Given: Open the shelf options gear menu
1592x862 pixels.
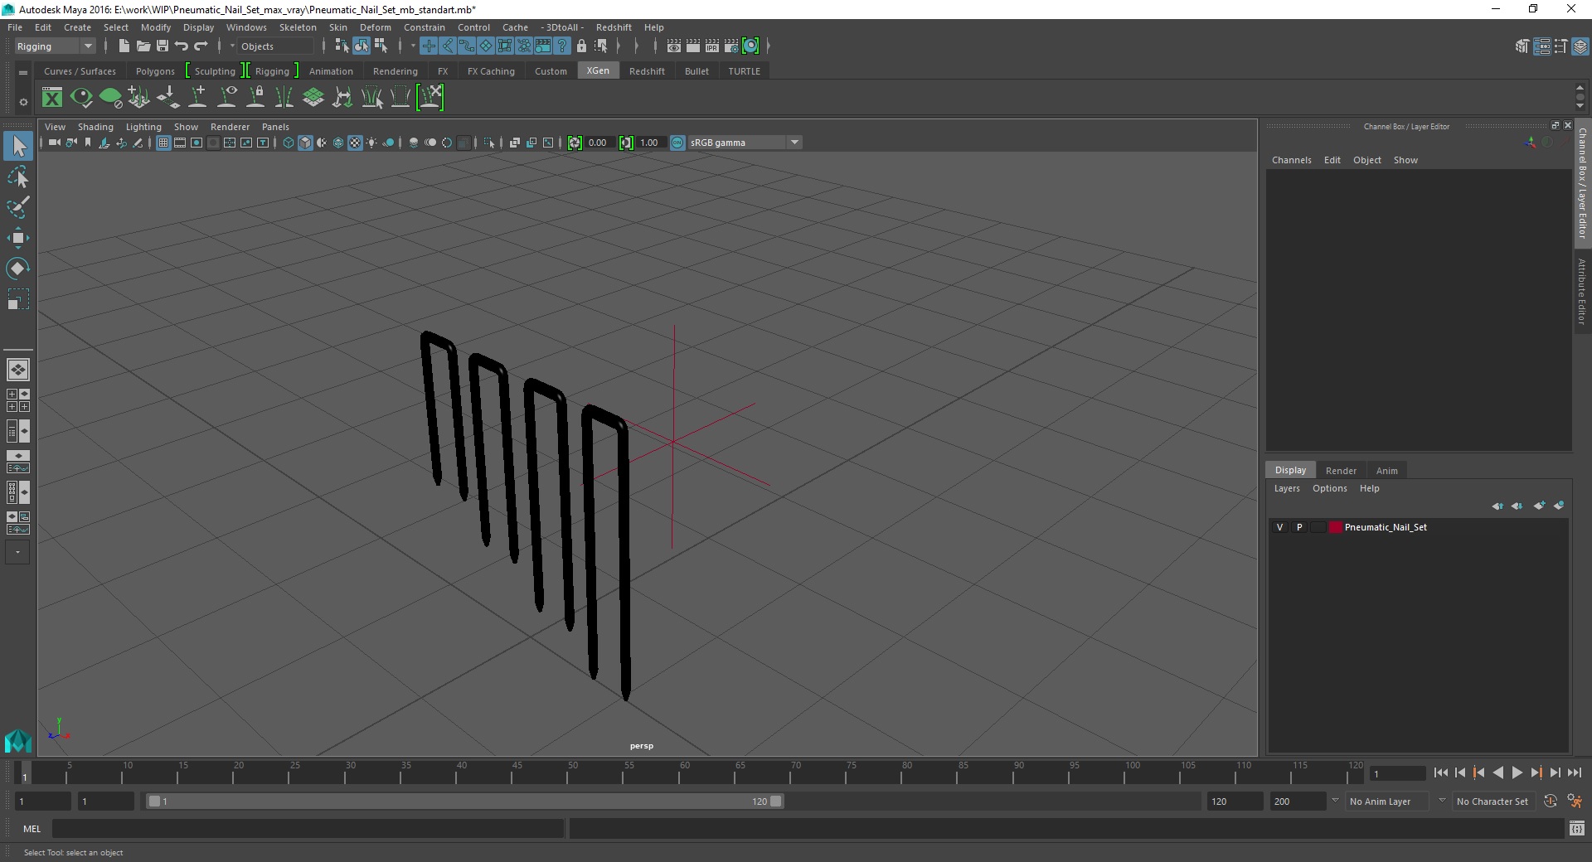Looking at the screenshot, I should 23,102.
